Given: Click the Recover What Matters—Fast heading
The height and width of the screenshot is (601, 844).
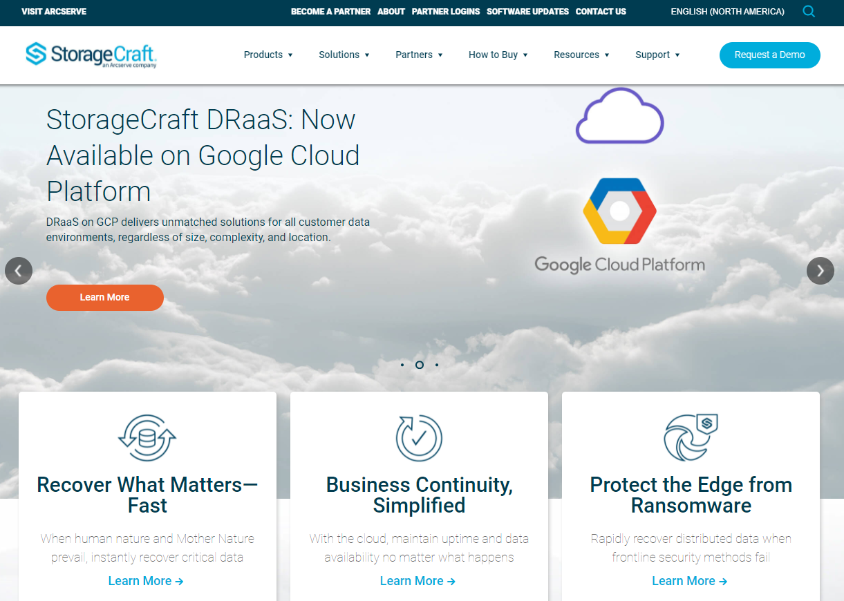Looking at the screenshot, I should (x=147, y=495).
